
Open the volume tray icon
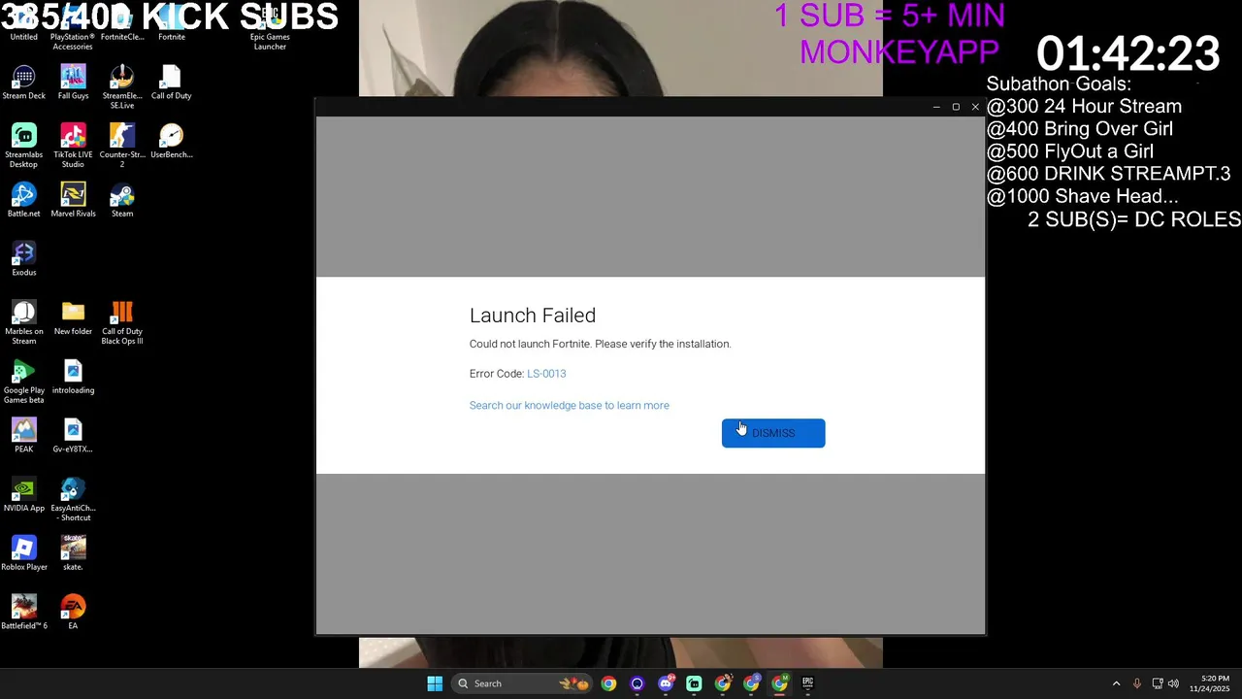coord(1173,683)
